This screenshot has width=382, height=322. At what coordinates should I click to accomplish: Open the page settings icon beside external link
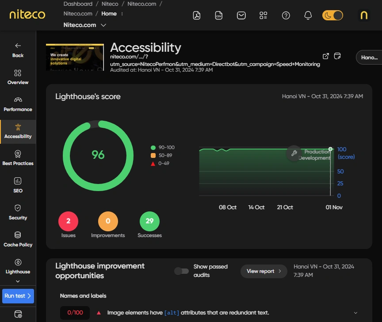coord(337,56)
